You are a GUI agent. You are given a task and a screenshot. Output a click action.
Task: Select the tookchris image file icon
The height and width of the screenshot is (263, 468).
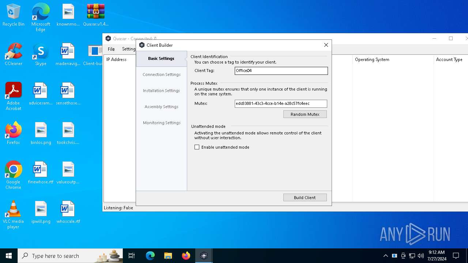pyautogui.click(x=68, y=134)
